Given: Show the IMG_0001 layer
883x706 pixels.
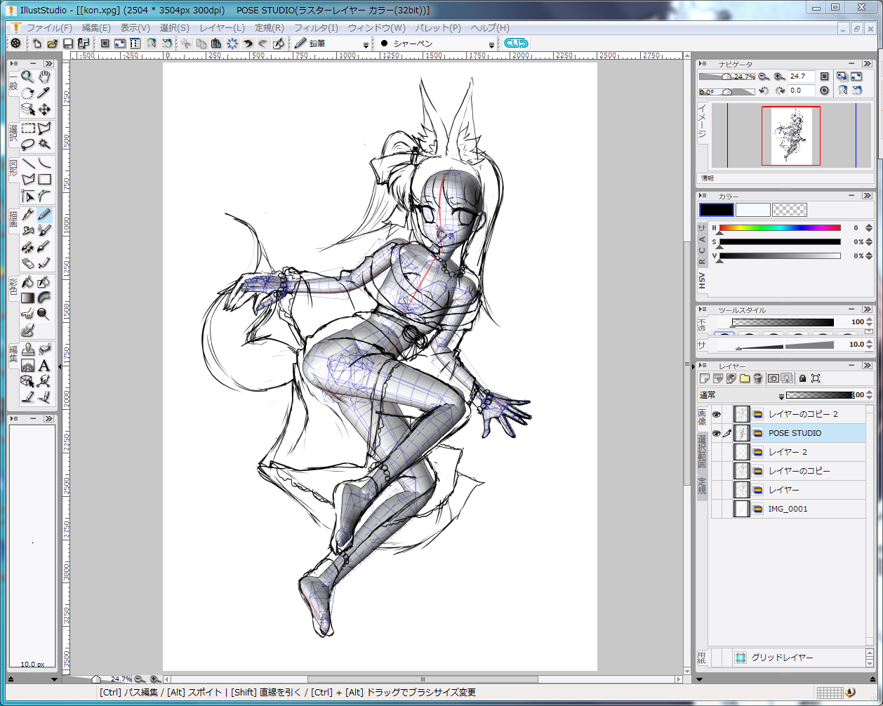Looking at the screenshot, I should tap(716, 509).
